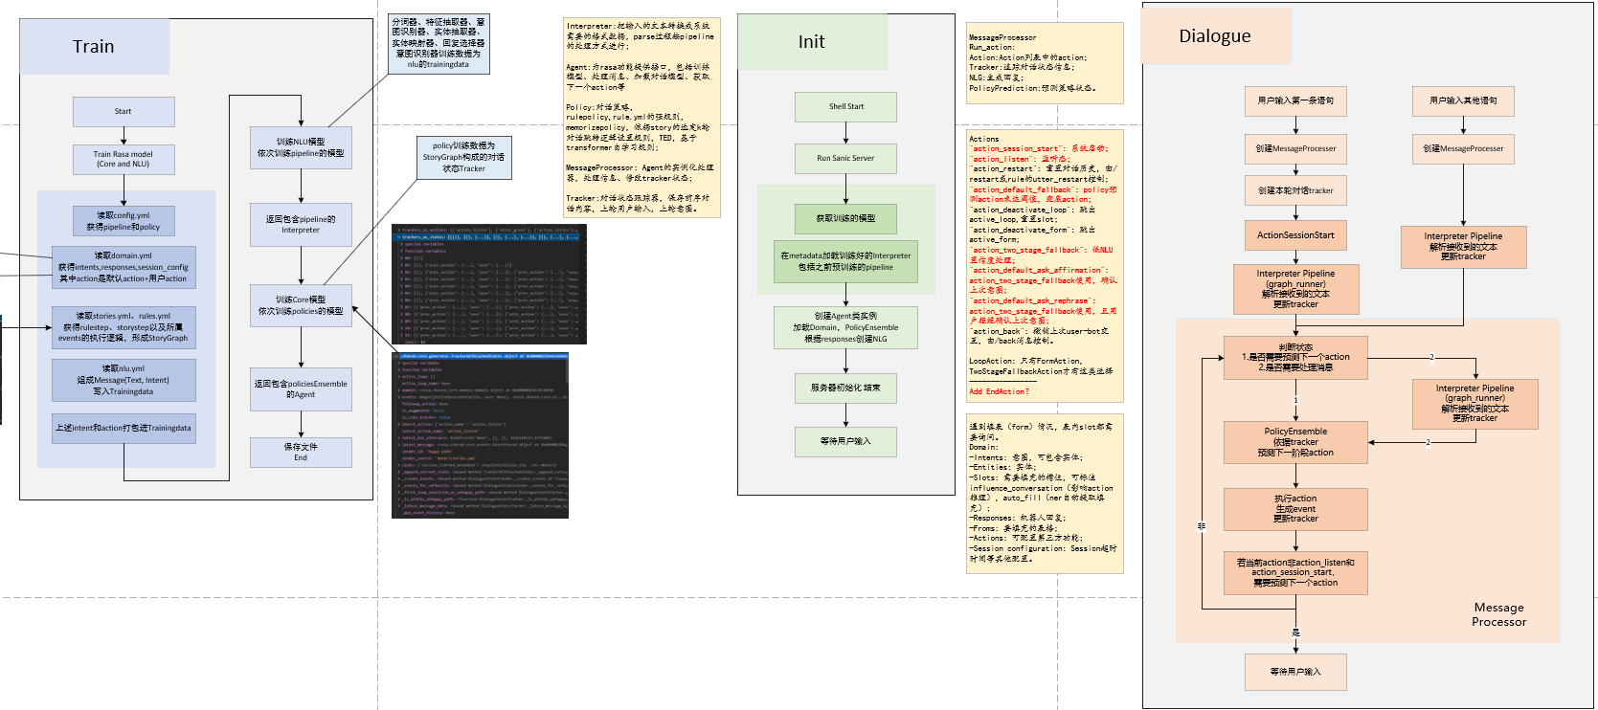
Task: Select the Init title block
Action: coord(813,41)
